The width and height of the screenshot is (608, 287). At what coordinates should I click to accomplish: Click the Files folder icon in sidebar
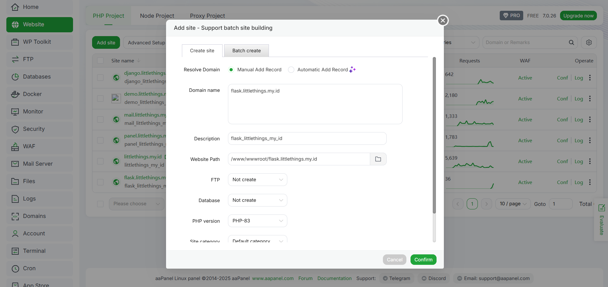pos(15,181)
